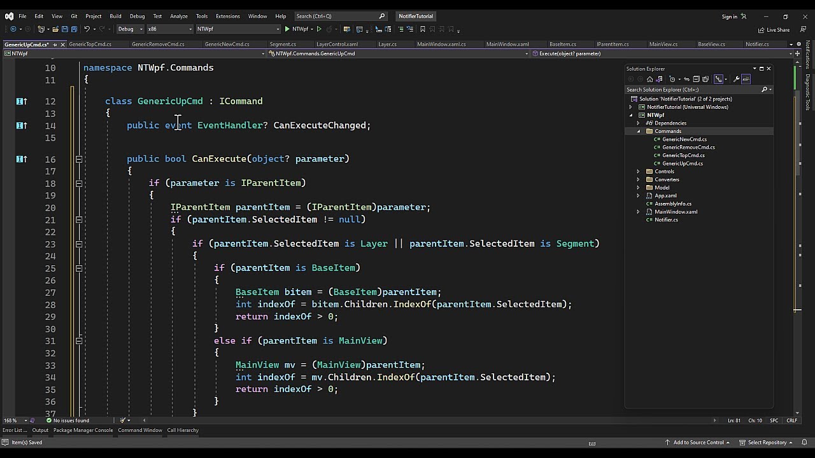Close the GenericUpCmd.cs tab
Screen dimensions: 815x458
[x=62, y=45]
